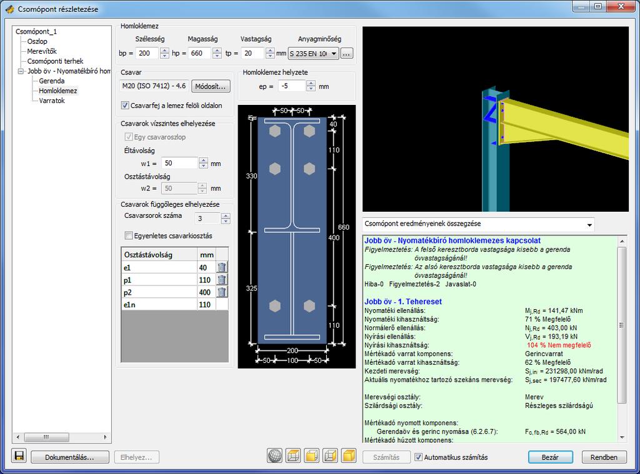The width and height of the screenshot is (640, 474).
Task: Delete the e1 row with trash icon
Action: (222, 267)
